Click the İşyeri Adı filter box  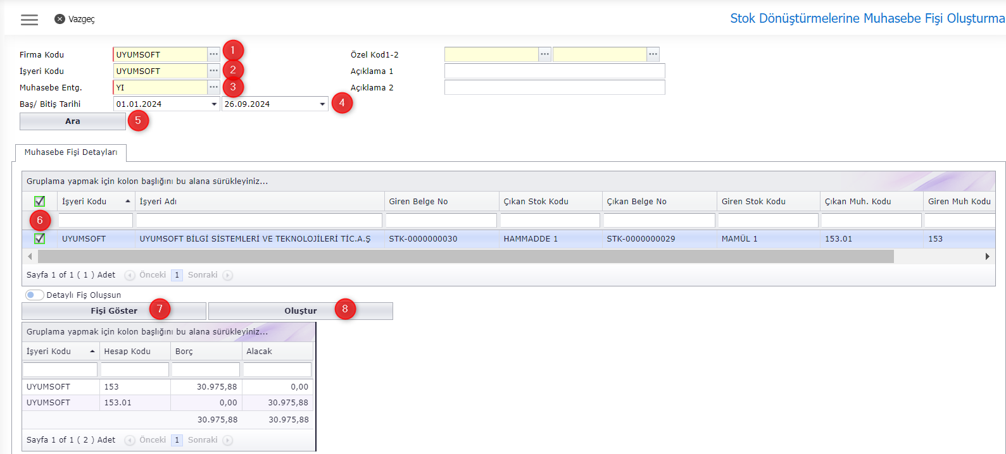click(x=260, y=220)
